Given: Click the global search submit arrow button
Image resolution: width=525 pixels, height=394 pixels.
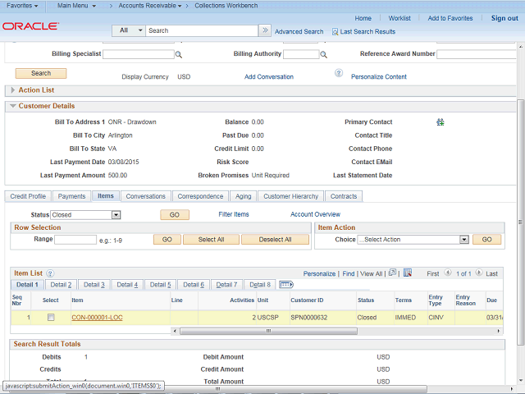Looking at the screenshot, I should click(264, 30).
